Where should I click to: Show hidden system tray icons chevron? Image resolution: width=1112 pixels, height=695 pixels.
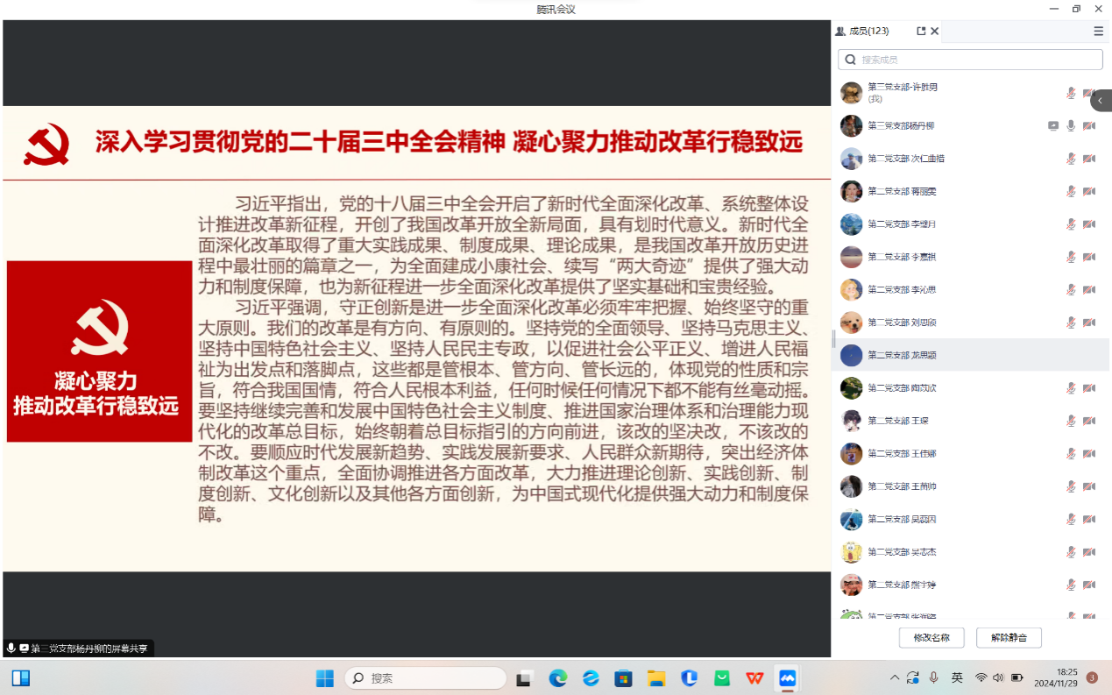[894, 678]
